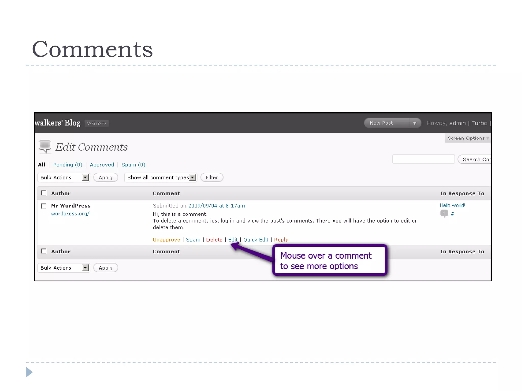Open the New Post dropdown arrow
This screenshot has height=391, width=522.
[x=414, y=123]
